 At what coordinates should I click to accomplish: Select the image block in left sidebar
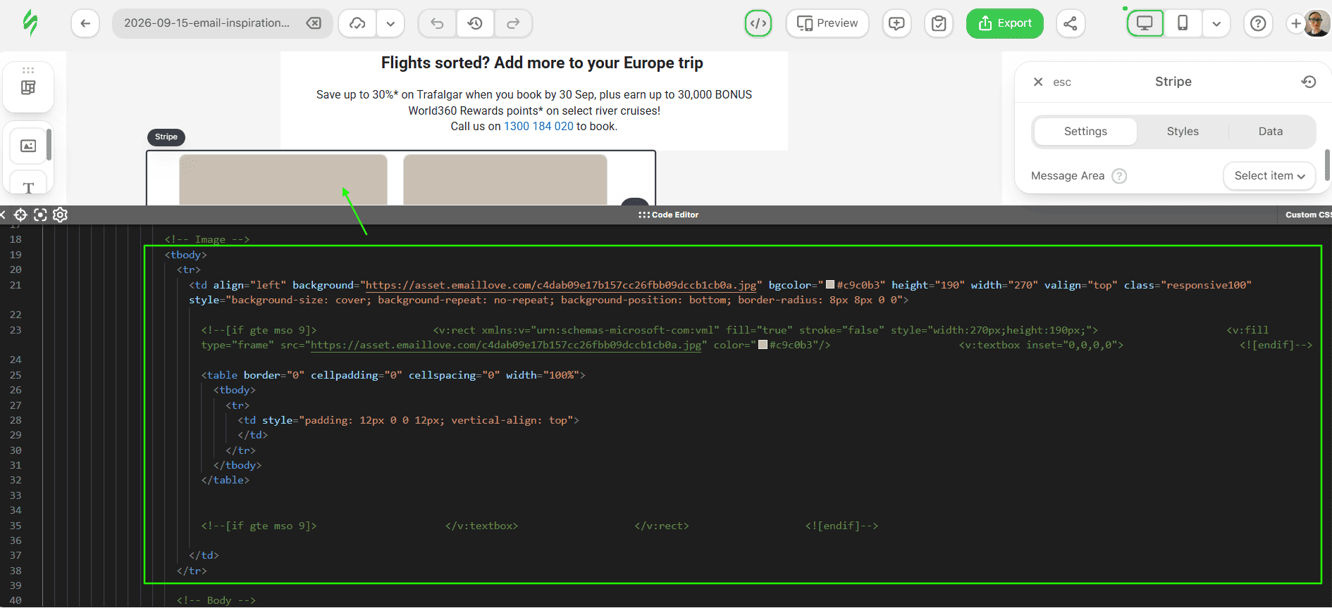pos(28,146)
